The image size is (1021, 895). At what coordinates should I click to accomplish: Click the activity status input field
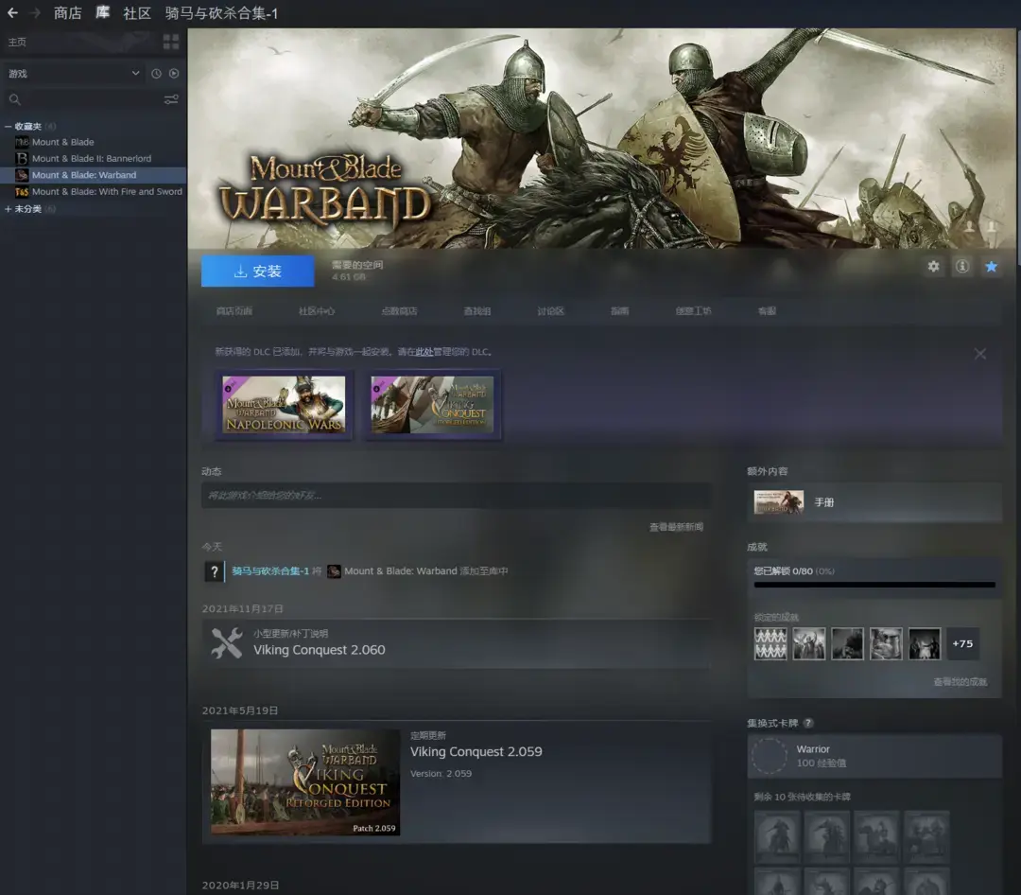point(456,496)
